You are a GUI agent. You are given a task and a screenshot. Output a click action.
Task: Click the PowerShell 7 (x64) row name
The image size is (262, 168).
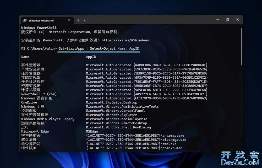tap(39, 94)
